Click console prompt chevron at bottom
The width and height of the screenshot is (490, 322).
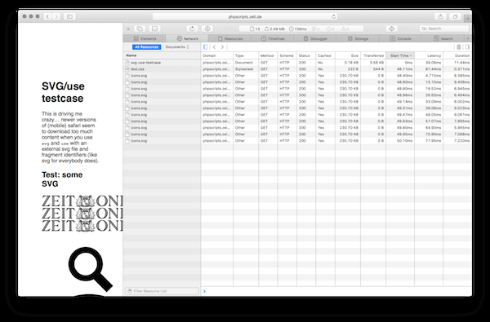(x=204, y=291)
